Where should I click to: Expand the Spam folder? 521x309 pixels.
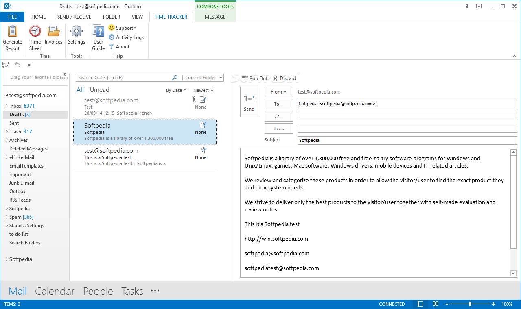(x=7, y=217)
